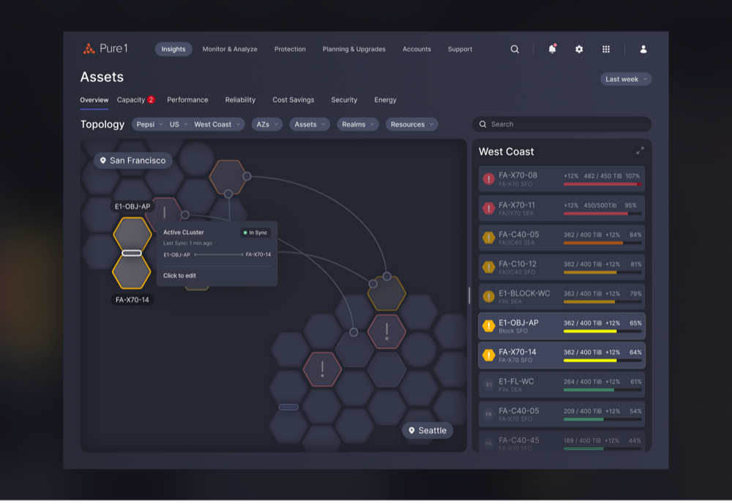Click FA badge for FA-C40-05 SFO row
The image size is (732, 504).
coord(489,415)
